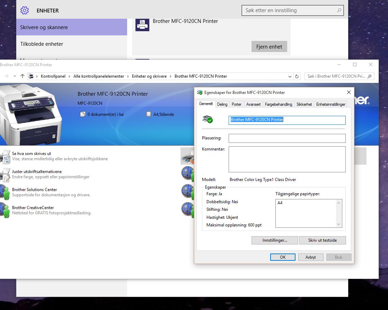
Task: Click the Settings gear icon beside ENHETER
Action: (x=25, y=10)
